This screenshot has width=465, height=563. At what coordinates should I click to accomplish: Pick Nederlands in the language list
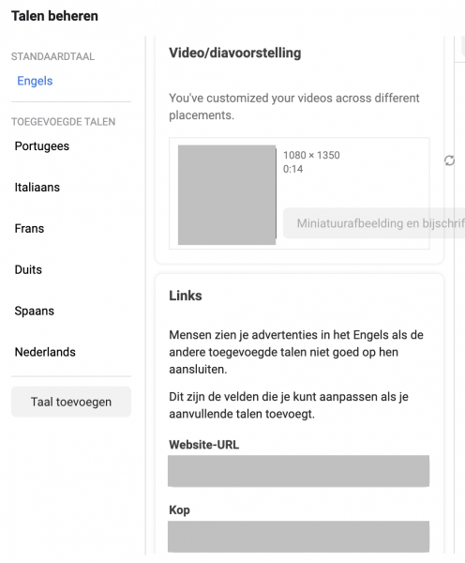[x=45, y=352]
